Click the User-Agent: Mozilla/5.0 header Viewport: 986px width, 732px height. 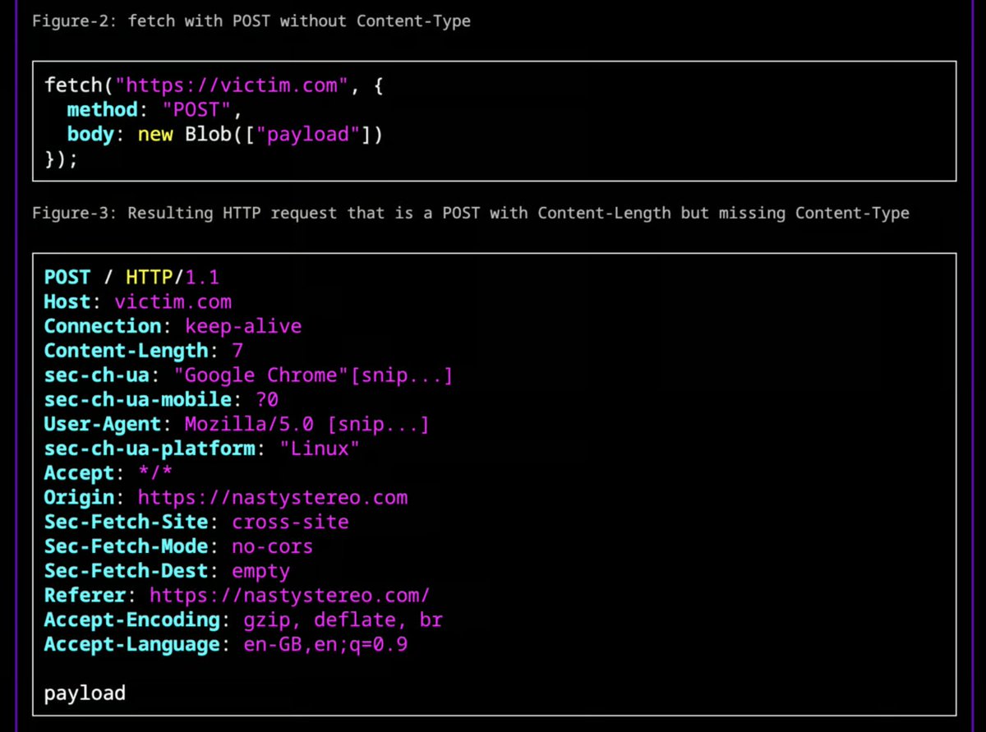pos(237,424)
